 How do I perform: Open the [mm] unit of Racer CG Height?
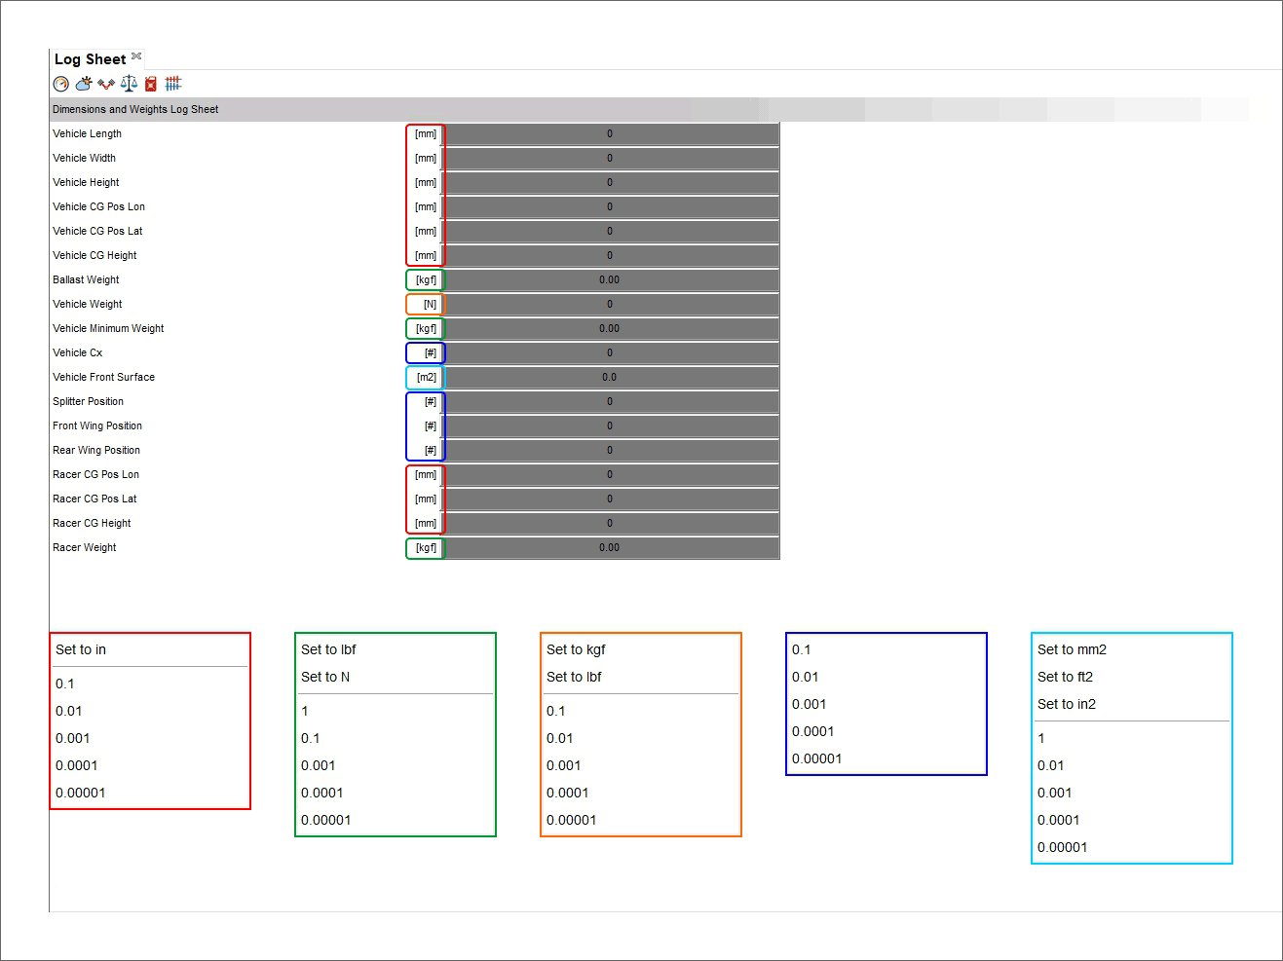[x=426, y=524]
